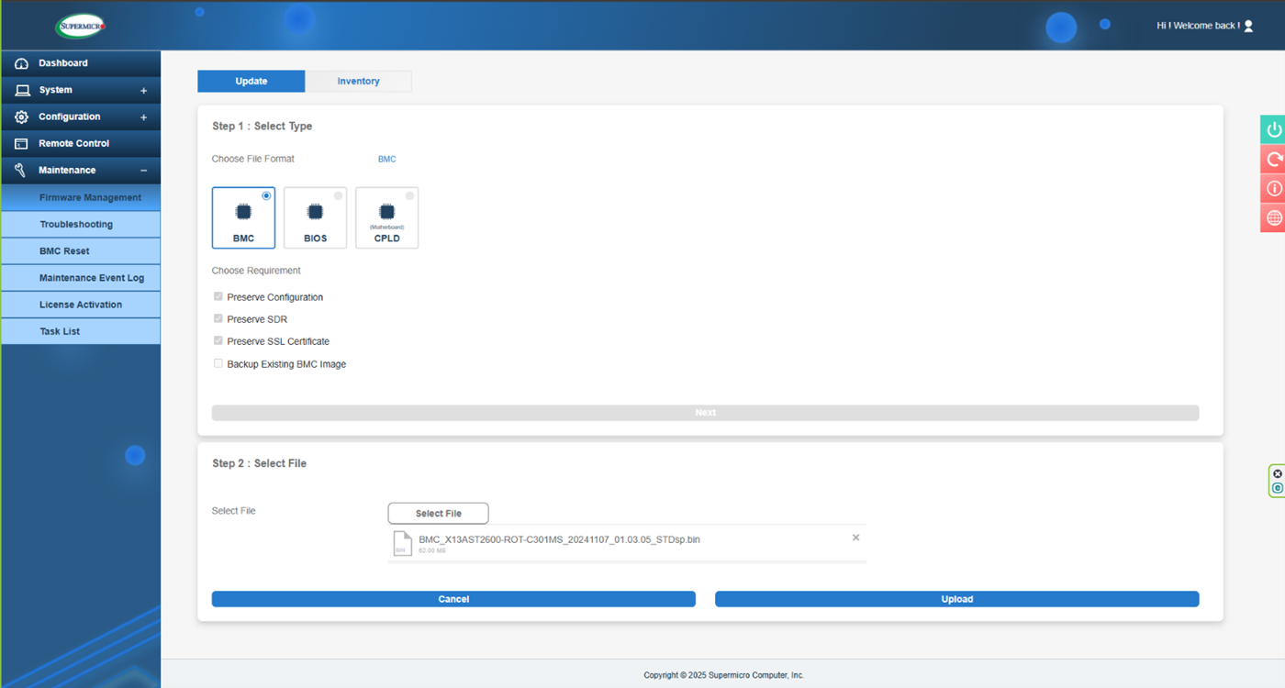1285x688 pixels.
Task: Click the red info circle icon
Action: 1274,189
